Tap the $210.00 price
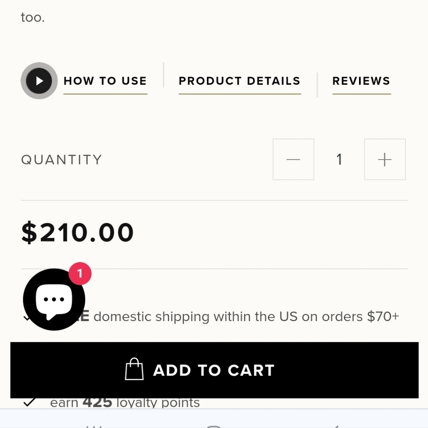Screen dimensions: 428x428 click(78, 232)
